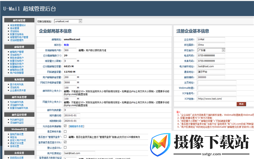
Task: Open 邮箱别名设置 link
Action: 17,70
